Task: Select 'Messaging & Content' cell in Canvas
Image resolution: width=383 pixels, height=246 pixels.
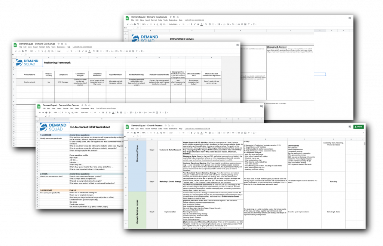Action: [x=276, y=47]
